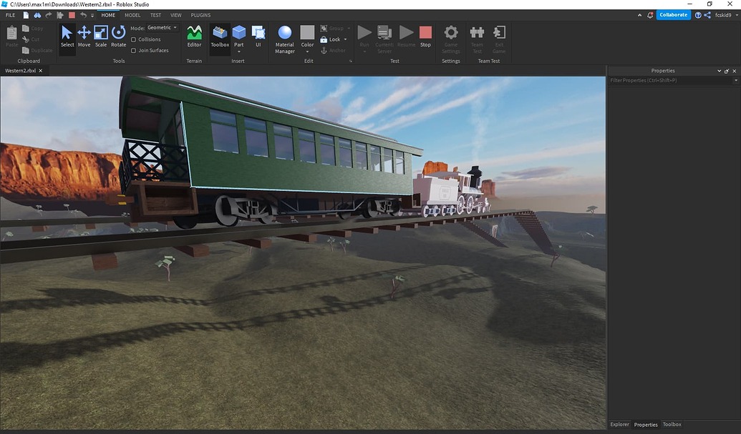Click the Paste clipboard icon

[x=12, y=33]
